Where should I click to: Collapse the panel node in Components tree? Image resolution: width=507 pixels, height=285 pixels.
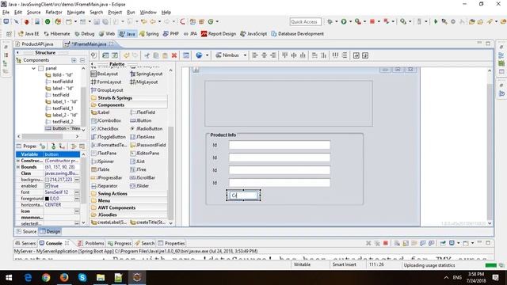click(33, 69)
